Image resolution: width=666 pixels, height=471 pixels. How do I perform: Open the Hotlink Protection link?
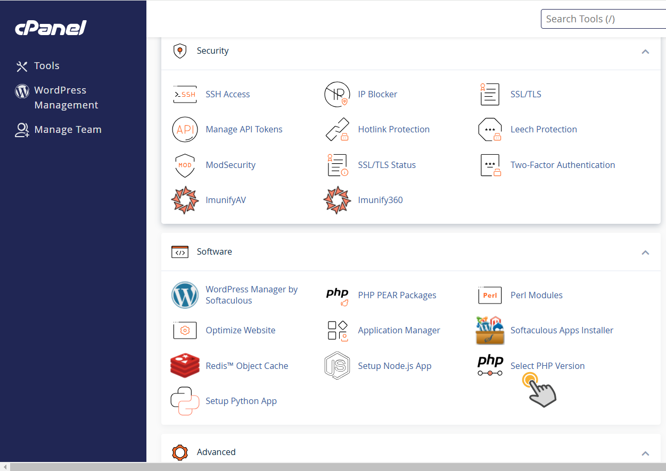(x=394, y=129)
